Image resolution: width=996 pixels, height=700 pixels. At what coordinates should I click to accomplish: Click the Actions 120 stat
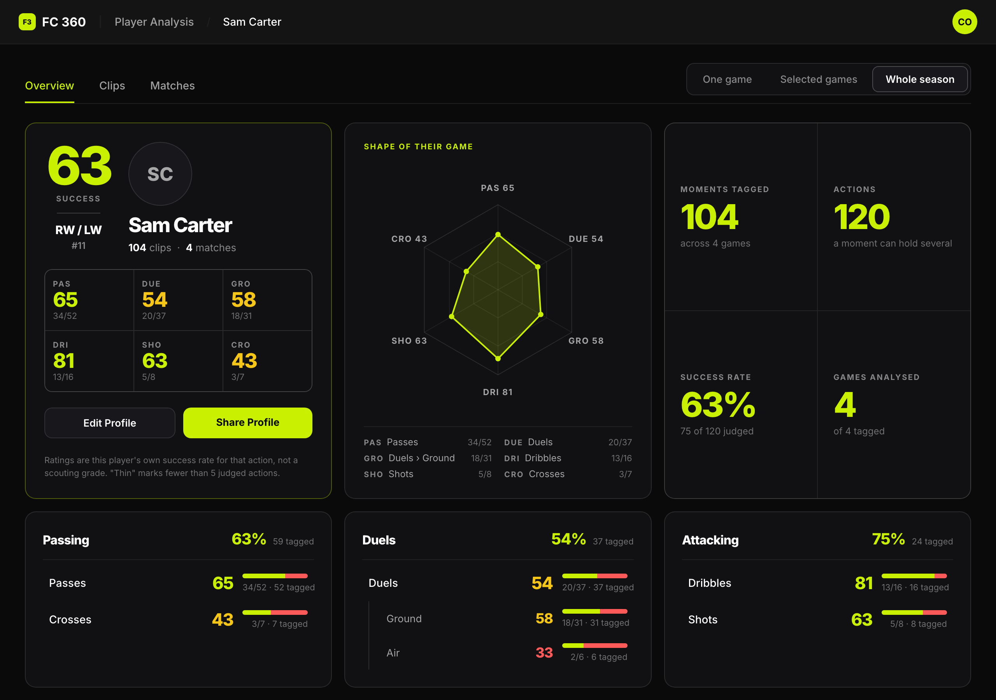click(x=894, y=217)
